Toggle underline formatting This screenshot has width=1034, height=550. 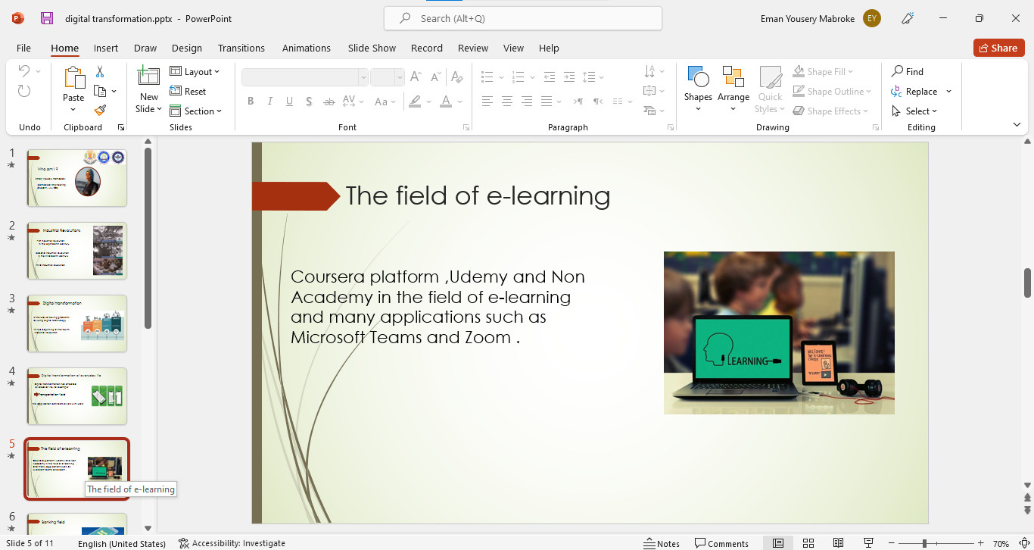point(289,101)
